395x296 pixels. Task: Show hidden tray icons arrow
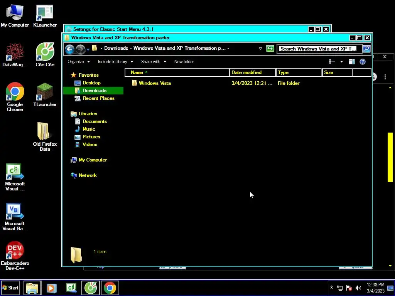click(x=331, y=288)
